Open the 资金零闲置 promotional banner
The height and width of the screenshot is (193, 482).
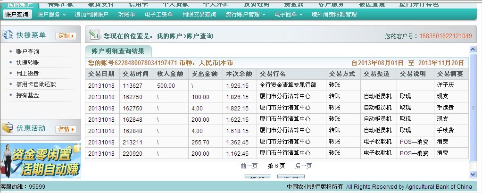pyautogui.click(x=41, y=160)
